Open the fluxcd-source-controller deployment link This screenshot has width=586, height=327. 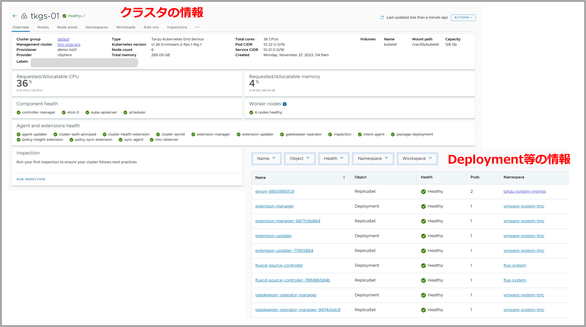pyautogui.click(x=279, y=265)
